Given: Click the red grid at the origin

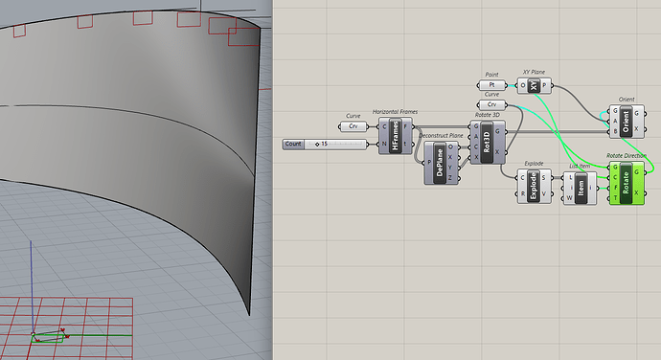Looking at the screenshot, I should 66,325.
